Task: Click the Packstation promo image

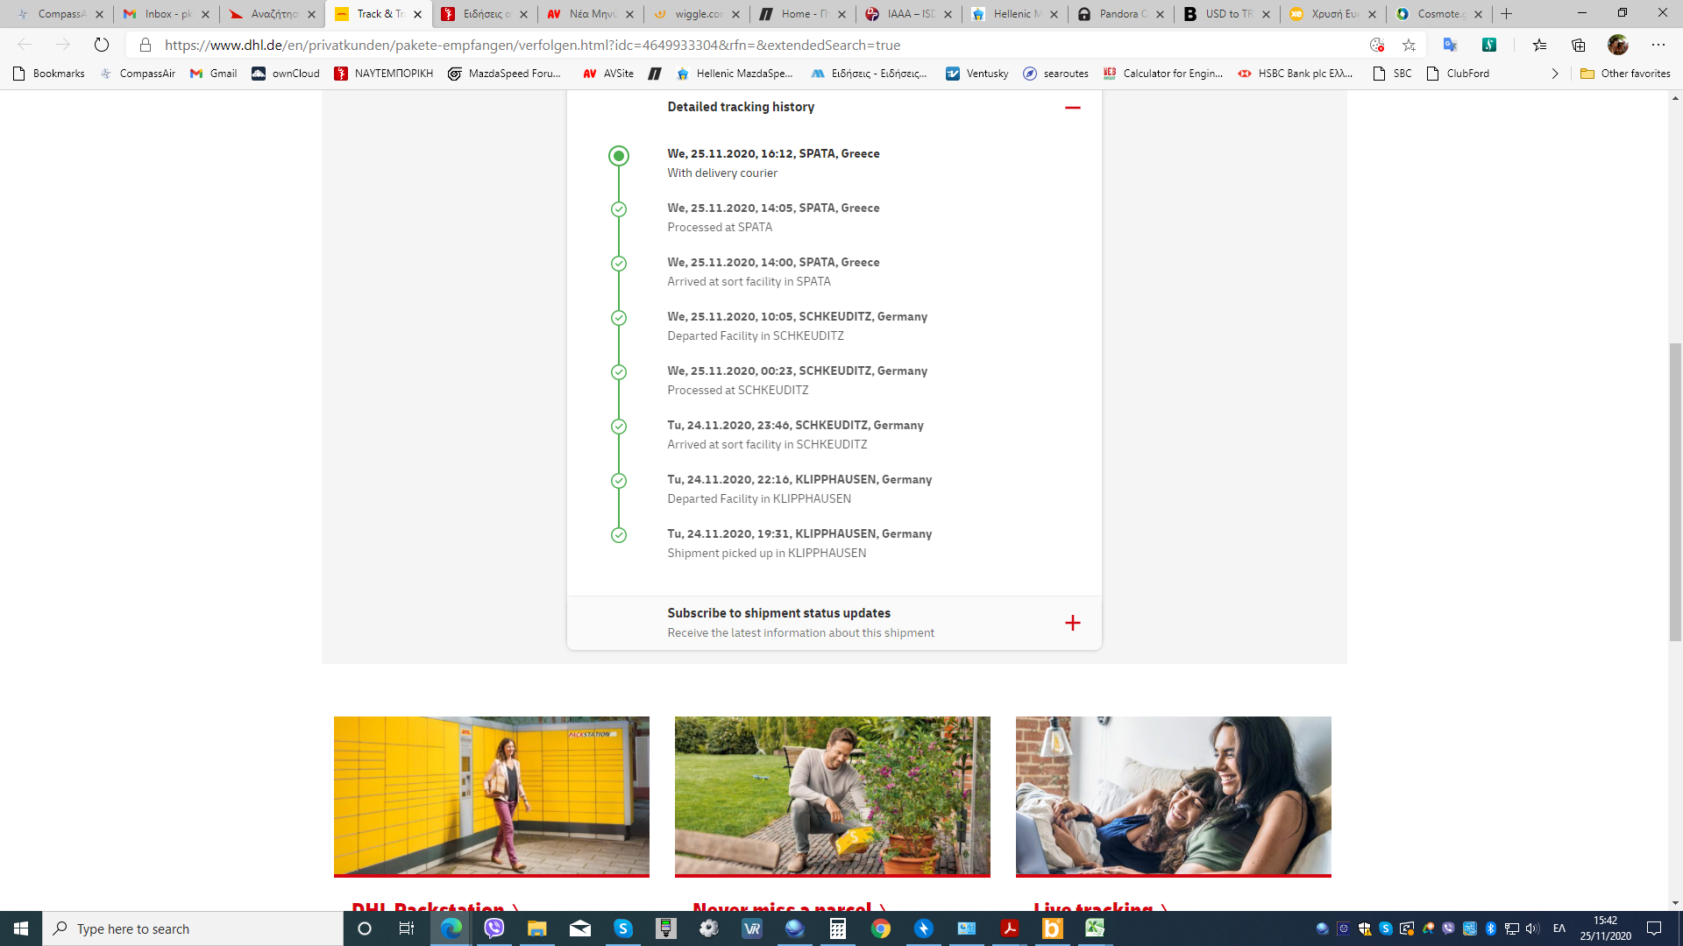Action: (491, 795)
